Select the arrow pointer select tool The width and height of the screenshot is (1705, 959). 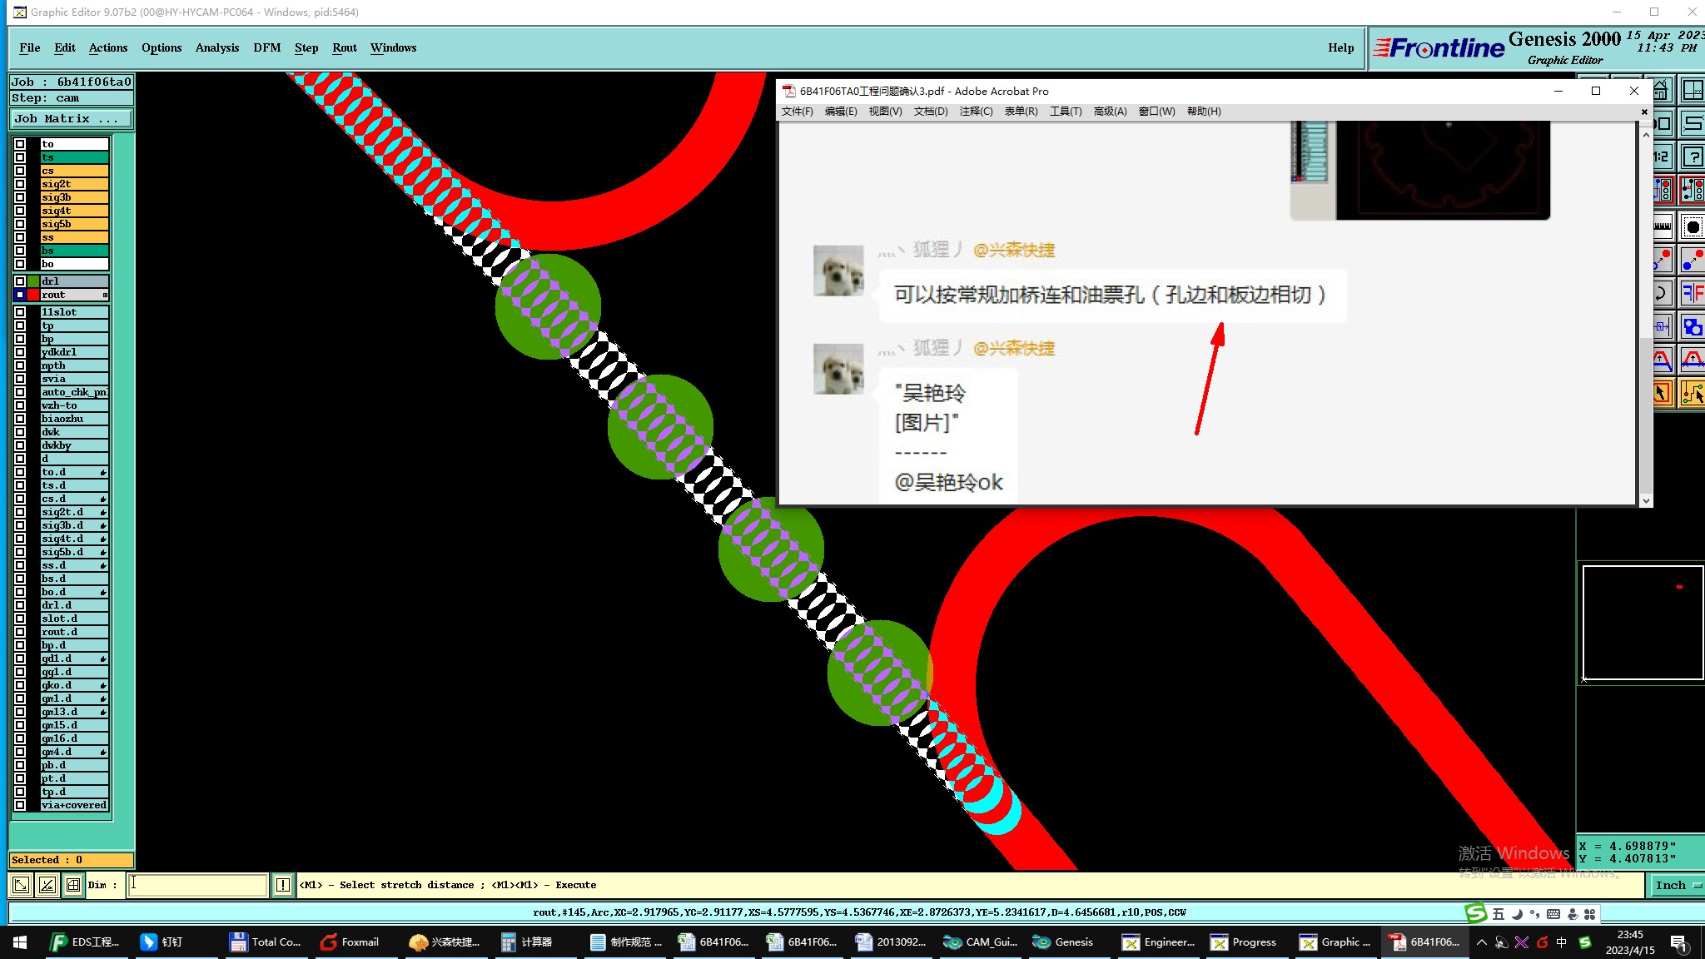click(1662, 393)
